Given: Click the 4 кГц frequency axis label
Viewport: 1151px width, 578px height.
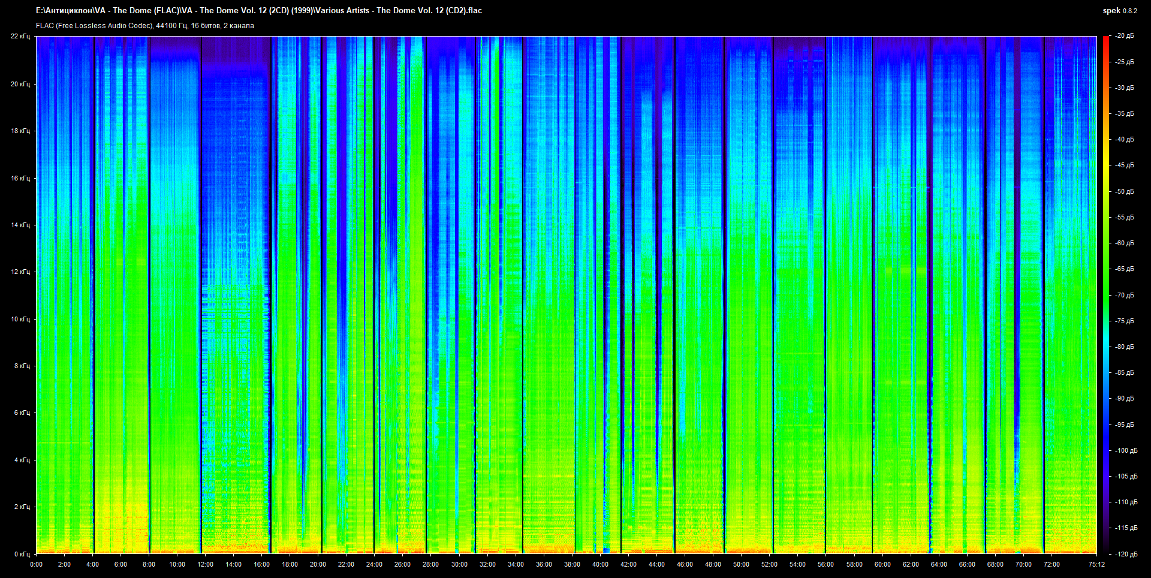Looking at the screenshot, I should pos(22,460).
